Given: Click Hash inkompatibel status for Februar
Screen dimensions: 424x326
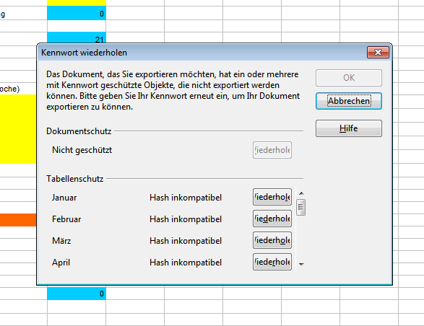Looking at the screenshot, I should 186,219.
